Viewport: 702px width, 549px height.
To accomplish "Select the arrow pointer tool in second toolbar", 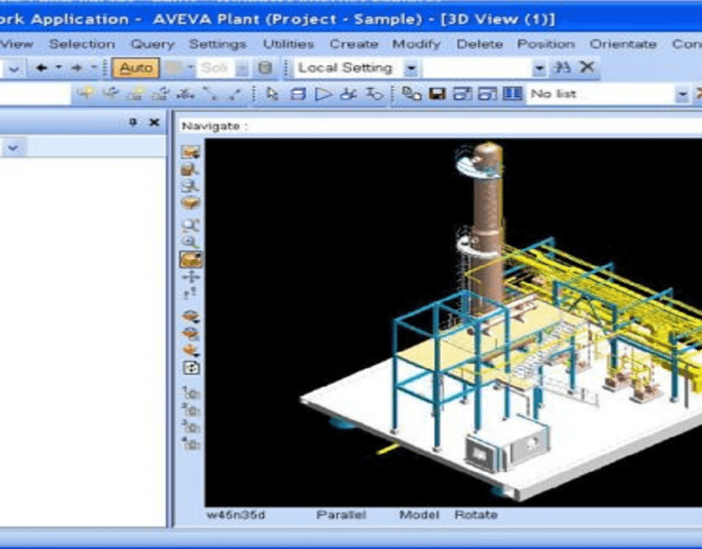I will [272, 94].
